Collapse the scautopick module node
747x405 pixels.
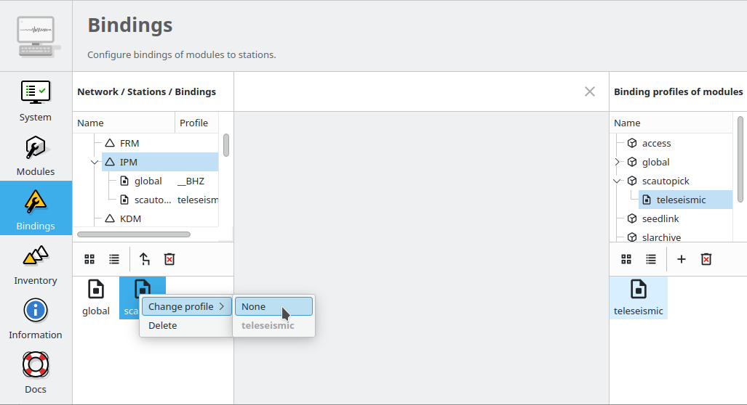pyautogui.click(x=618, y=181)
